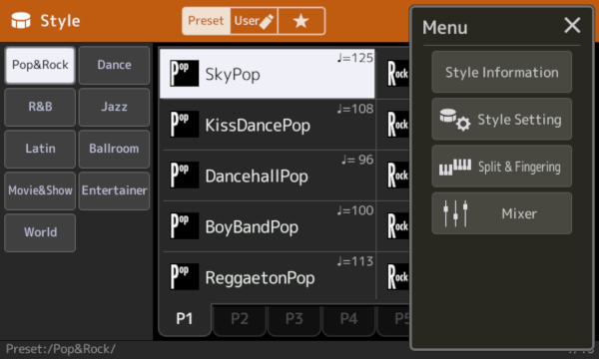Open Split & Fingering label in Menu

pyautogui.click(x=519, y=168)
